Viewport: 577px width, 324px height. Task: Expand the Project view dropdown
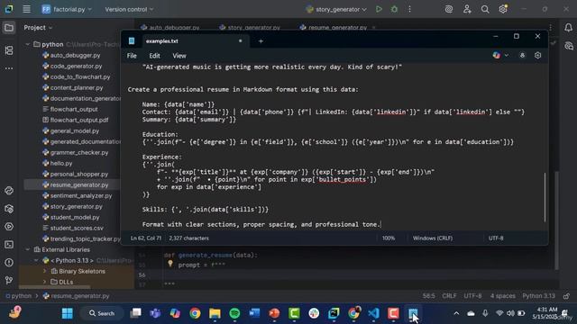[38, 28]
